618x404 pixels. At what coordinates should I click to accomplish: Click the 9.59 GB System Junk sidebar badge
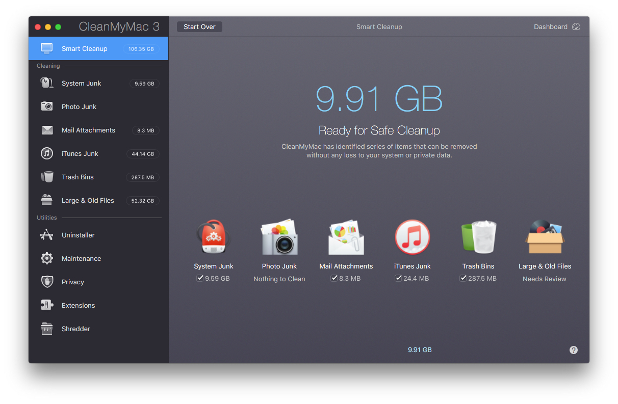coord(144,84)
